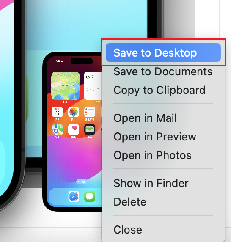
Task: Open the Reminders app icon
Action: pyautogui.click(x=90, y=112)
